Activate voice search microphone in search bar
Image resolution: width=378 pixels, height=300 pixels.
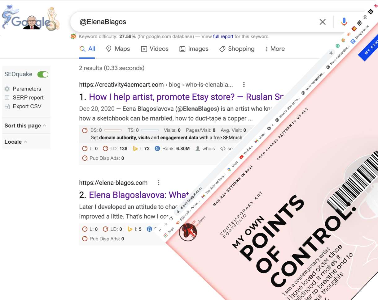click(344, 22)
